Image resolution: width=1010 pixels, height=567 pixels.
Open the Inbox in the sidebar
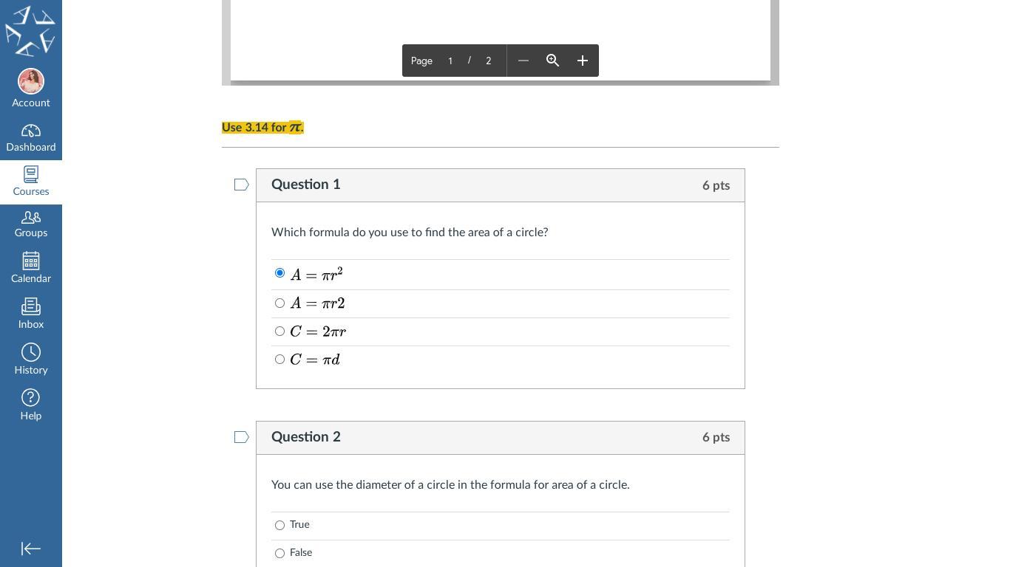click(x=31, y=314)
